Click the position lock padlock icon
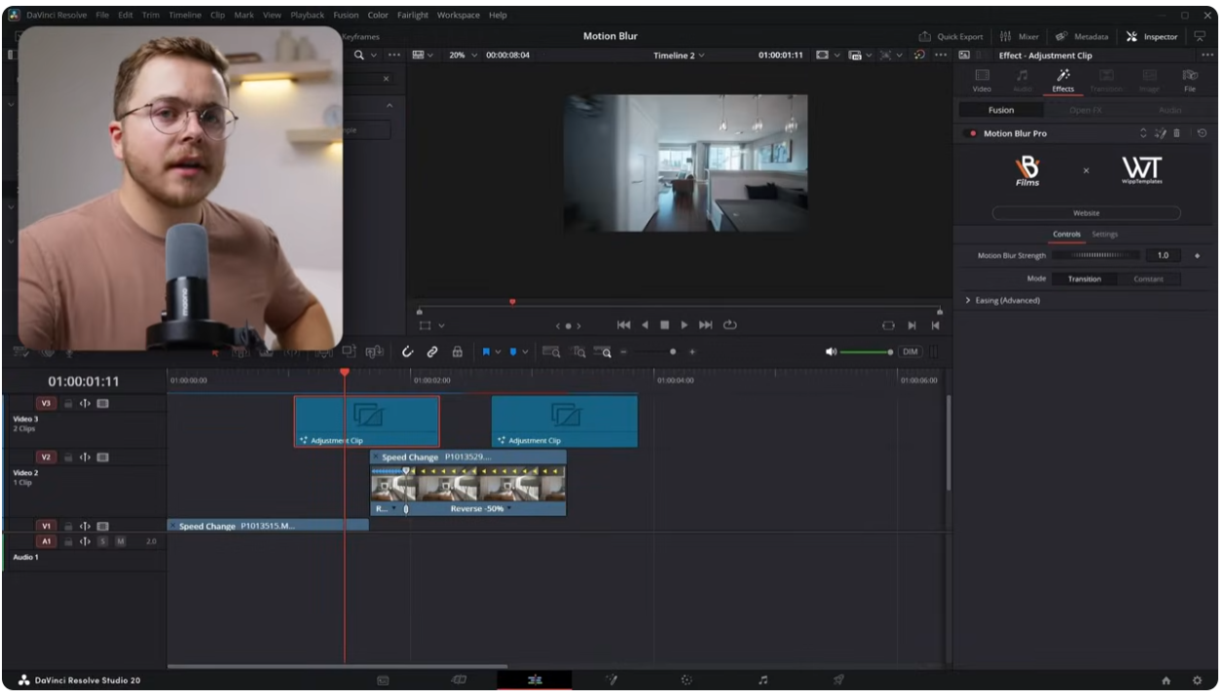Screen dimensions: 1226x699 (457, 351)
